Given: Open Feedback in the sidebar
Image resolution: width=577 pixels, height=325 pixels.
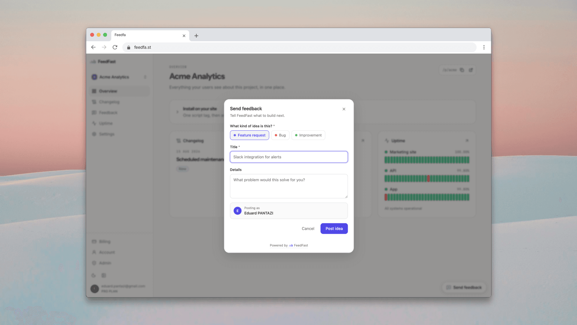Looking at the screenshot, I should [120, 113].
